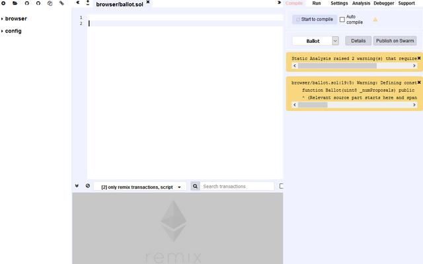Image resolution: width=423 pixels, height=264 pixels.
Task: Toggle checkbox next to Search transactions
Action: pos(281,186)
